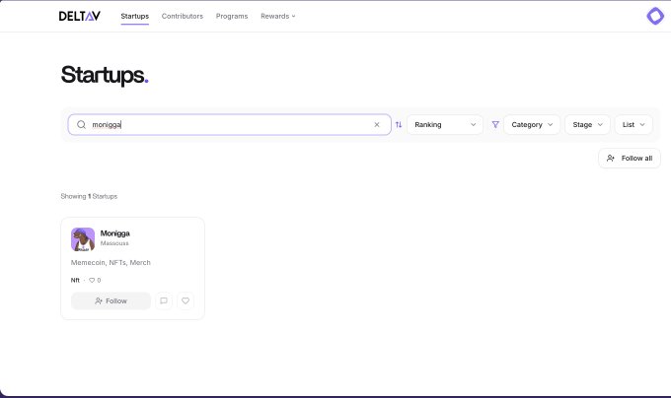Follow the Monigga startup
671x398 pixels.
click(x=111, y=301)
